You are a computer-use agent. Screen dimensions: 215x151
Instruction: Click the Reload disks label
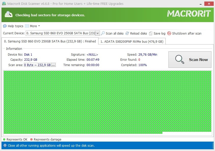pos(138,33)
